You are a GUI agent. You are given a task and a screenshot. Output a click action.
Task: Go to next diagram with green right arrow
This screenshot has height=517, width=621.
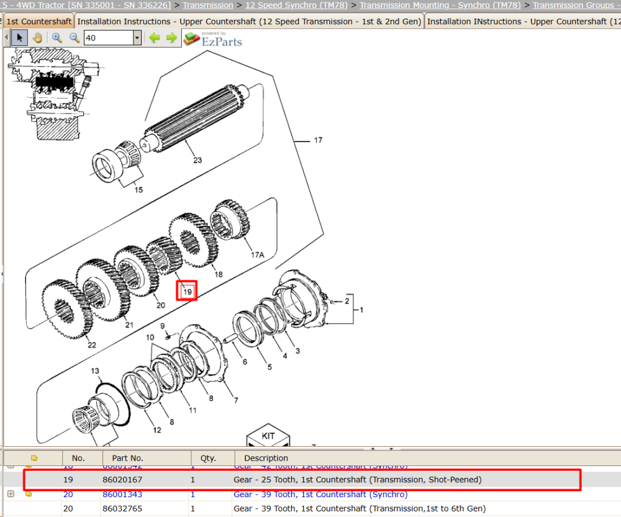coord(171,38)
